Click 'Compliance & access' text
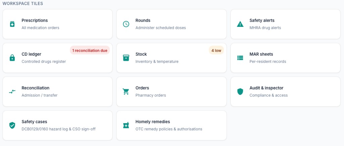 [x=268, y=95]
